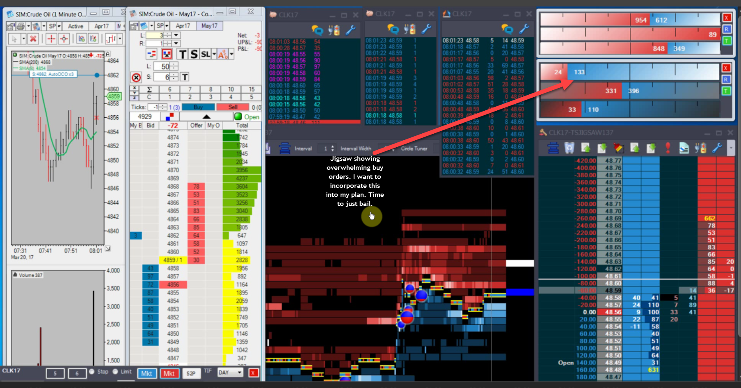741x388 pixels.
Task: Click the blue Buy button
Action: click(199, 107)
